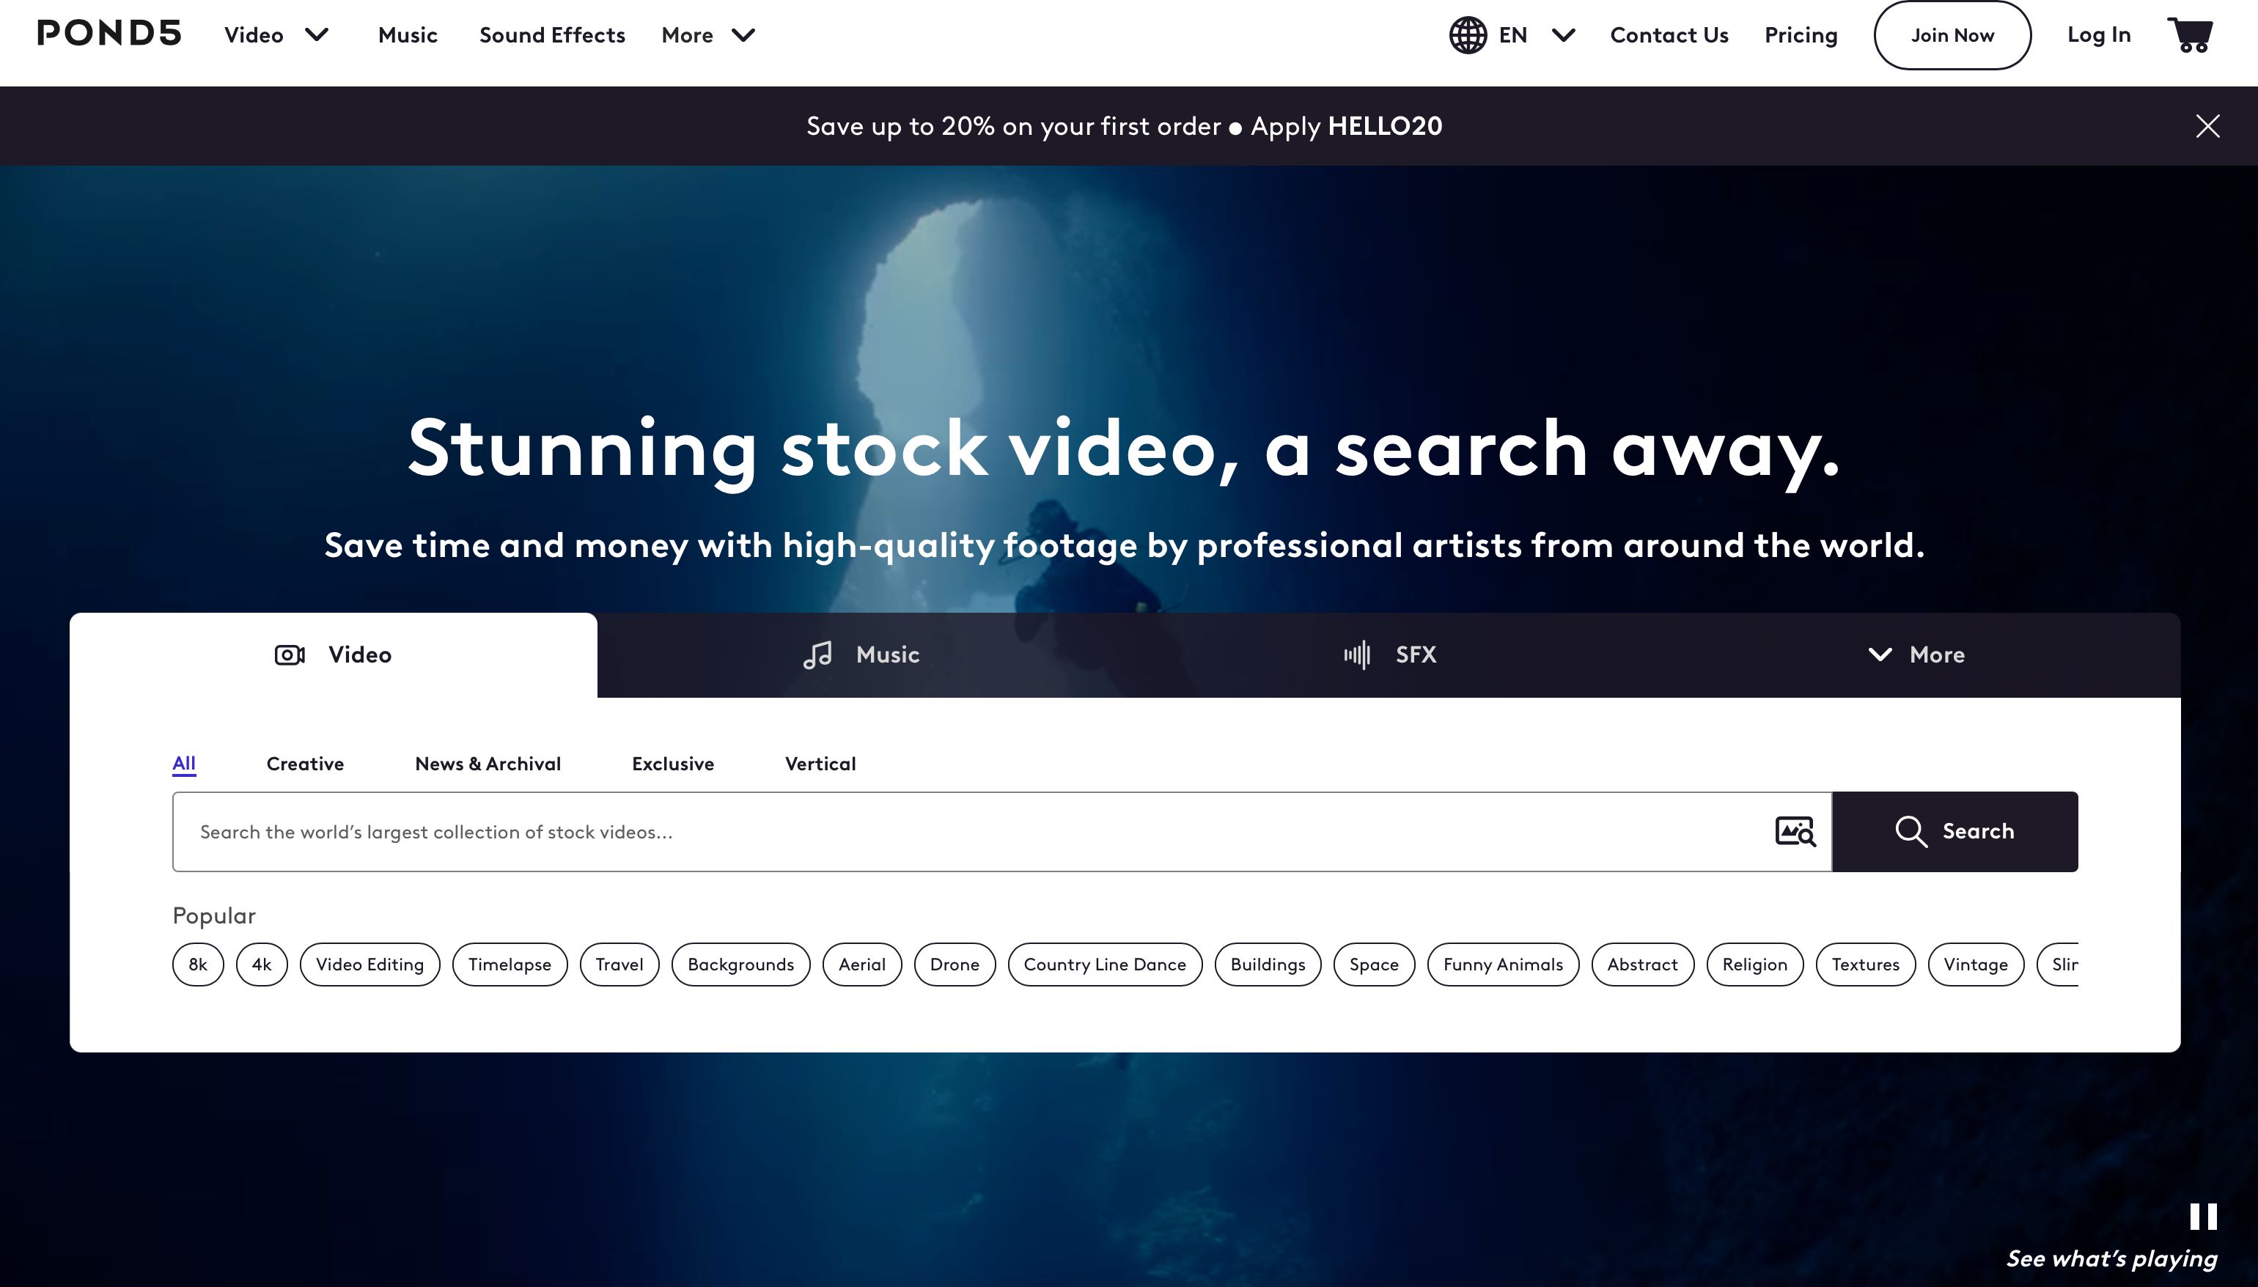Open the shopping cart icon
The image size is (2258, 1287).
(2190, 35)
